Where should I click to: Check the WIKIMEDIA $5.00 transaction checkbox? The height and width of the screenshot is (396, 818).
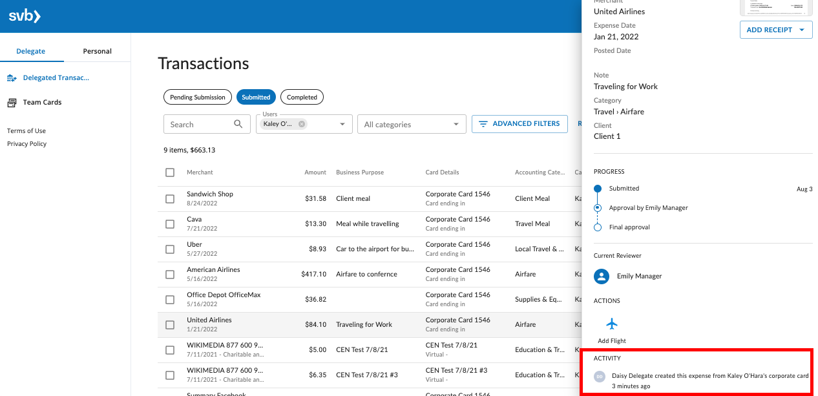[x=170, y=350]
